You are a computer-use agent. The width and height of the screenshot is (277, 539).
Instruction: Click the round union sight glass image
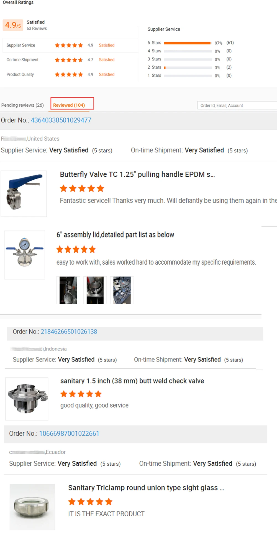[32, 507]
